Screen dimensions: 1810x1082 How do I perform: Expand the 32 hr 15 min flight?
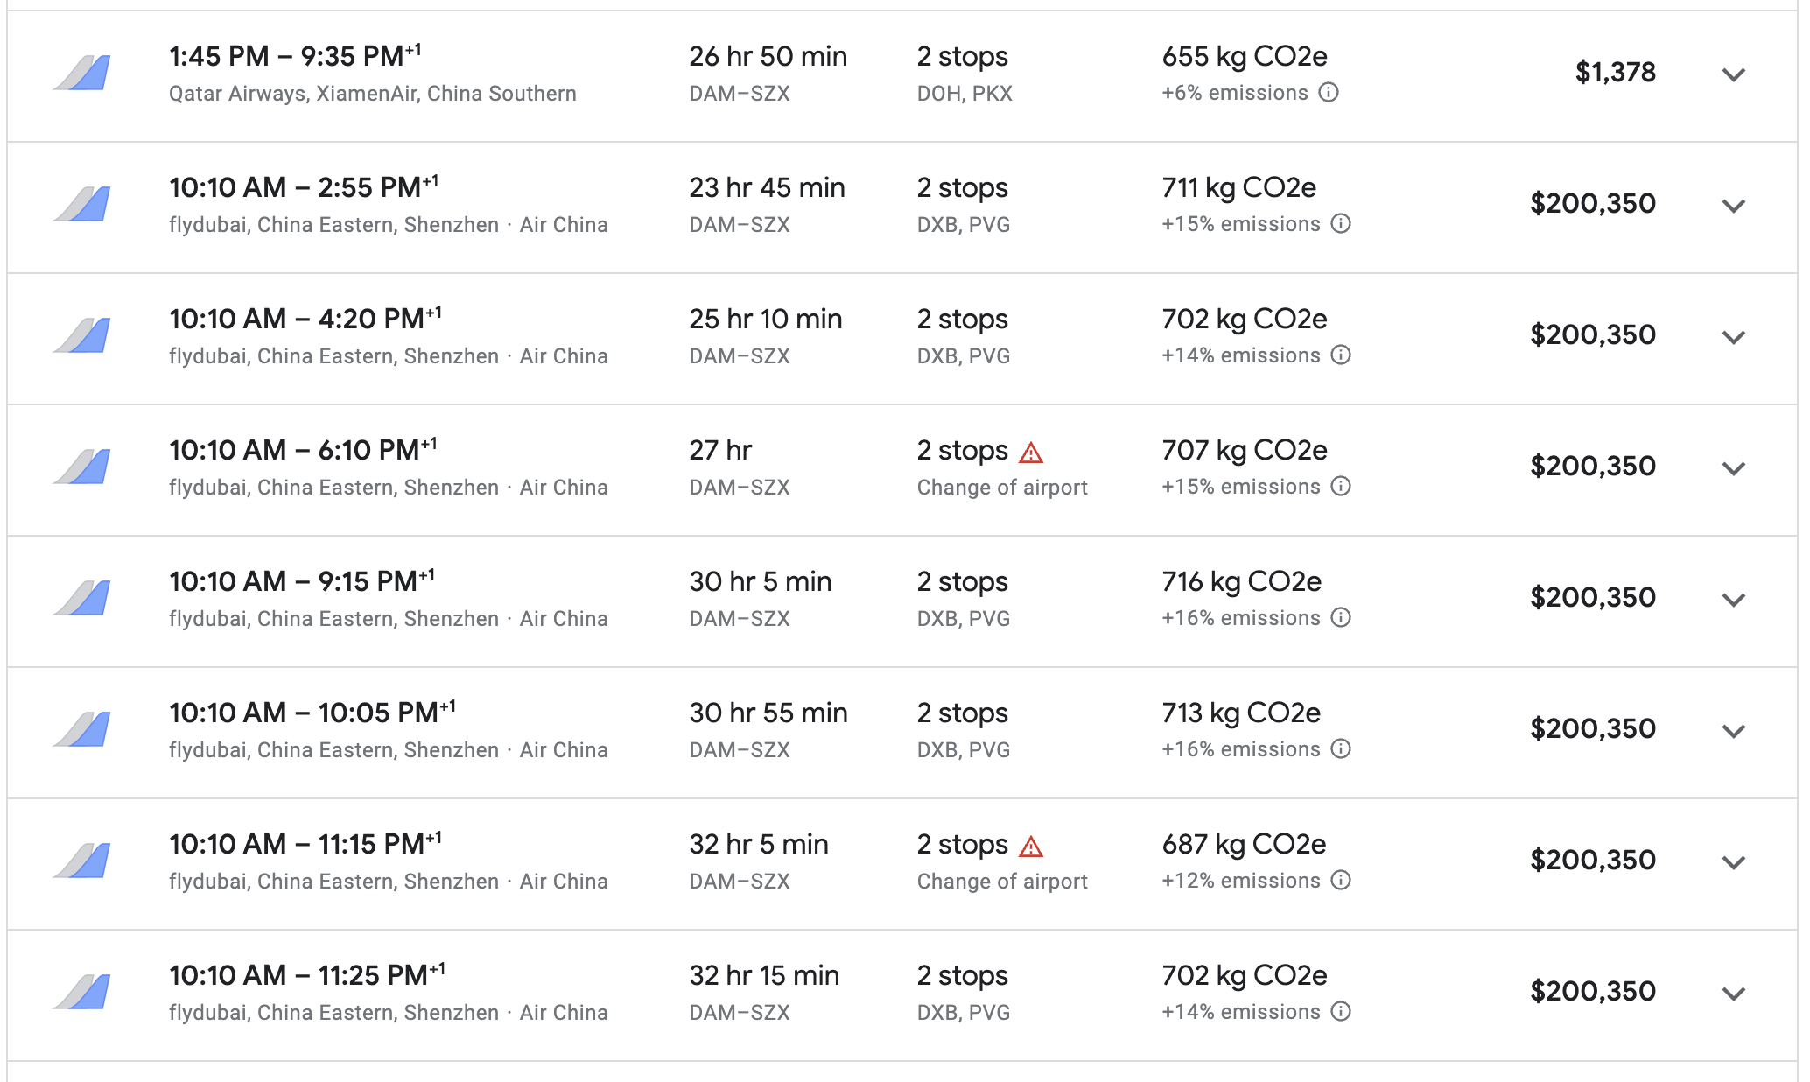click(1733, 994)
